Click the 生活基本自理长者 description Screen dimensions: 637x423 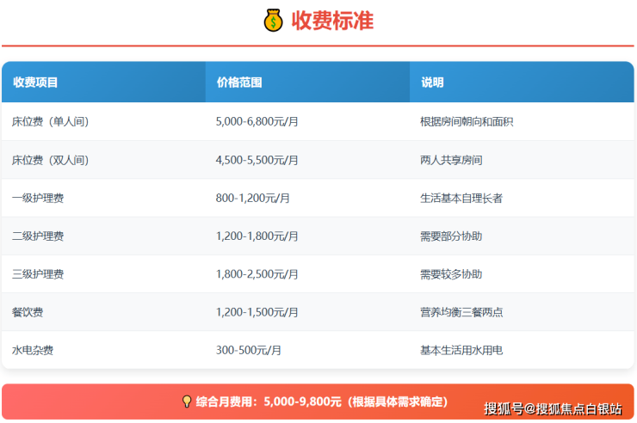(461, 198)
